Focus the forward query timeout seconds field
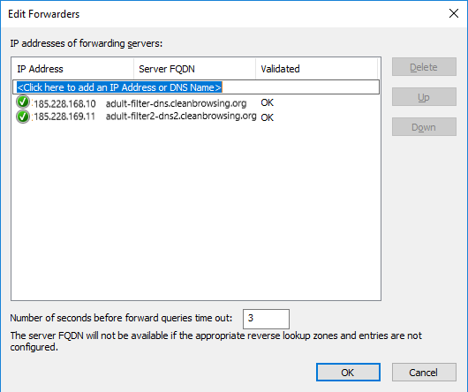 click(266, 319)
